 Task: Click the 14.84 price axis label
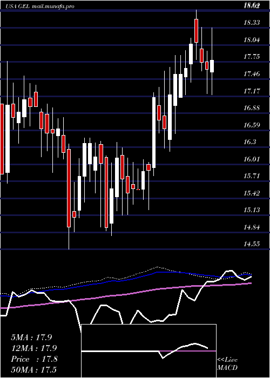(x=252, y=227)
